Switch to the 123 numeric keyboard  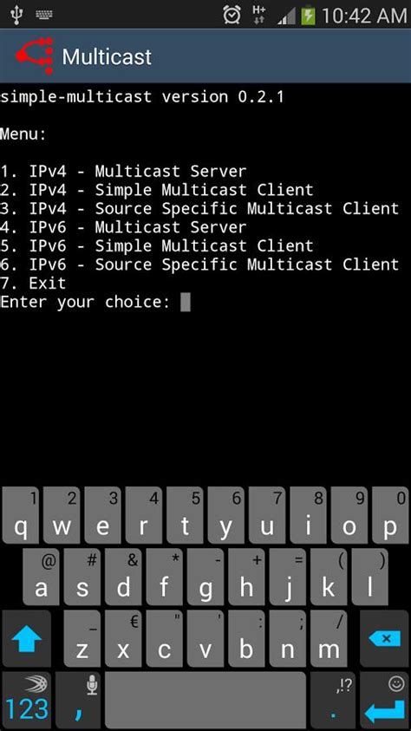point(27,701)
